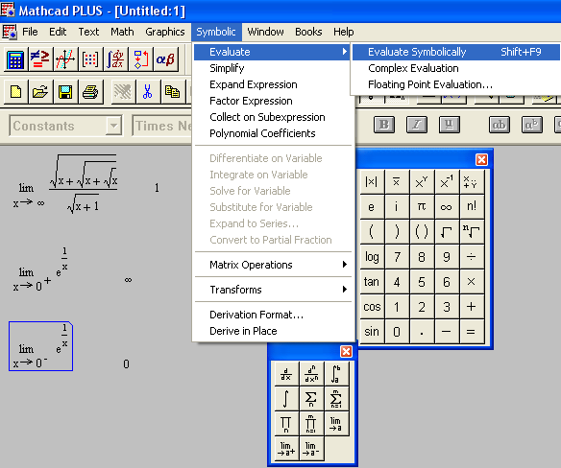561x468 pixels.
Task: Open the Graphics menu
Action: point(165,32)
